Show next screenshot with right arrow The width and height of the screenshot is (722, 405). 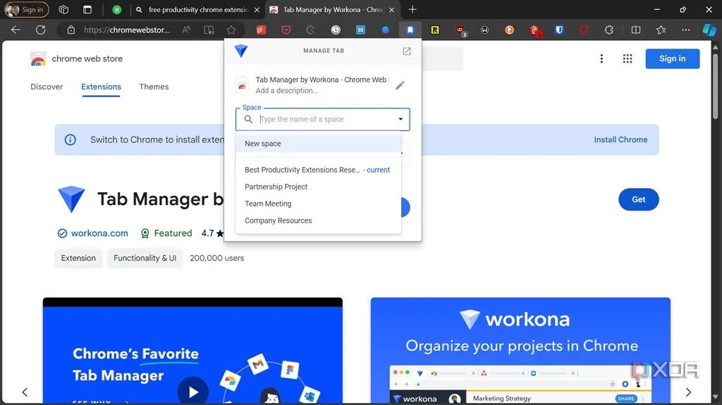point(688,392)
